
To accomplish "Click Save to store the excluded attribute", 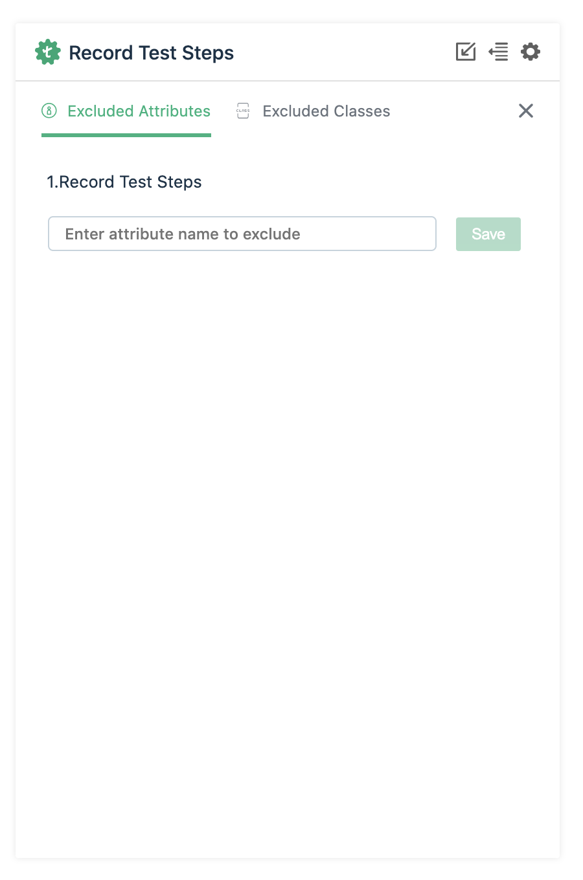I will point(488,234).
